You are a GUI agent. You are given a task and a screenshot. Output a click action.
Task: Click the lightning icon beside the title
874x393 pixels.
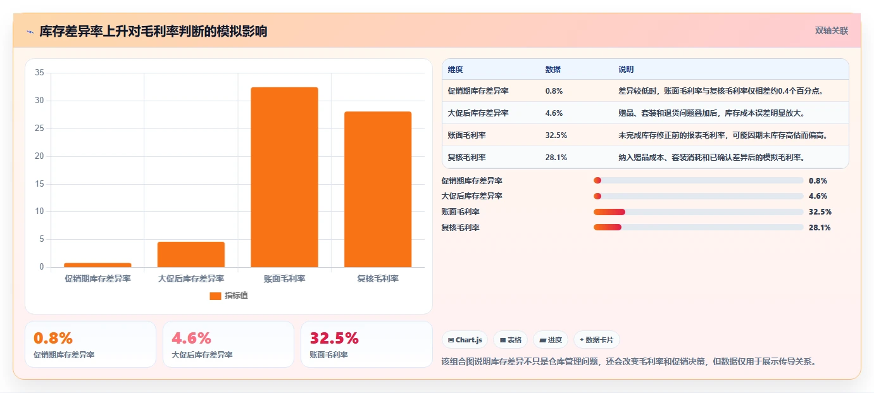point(30,32)
